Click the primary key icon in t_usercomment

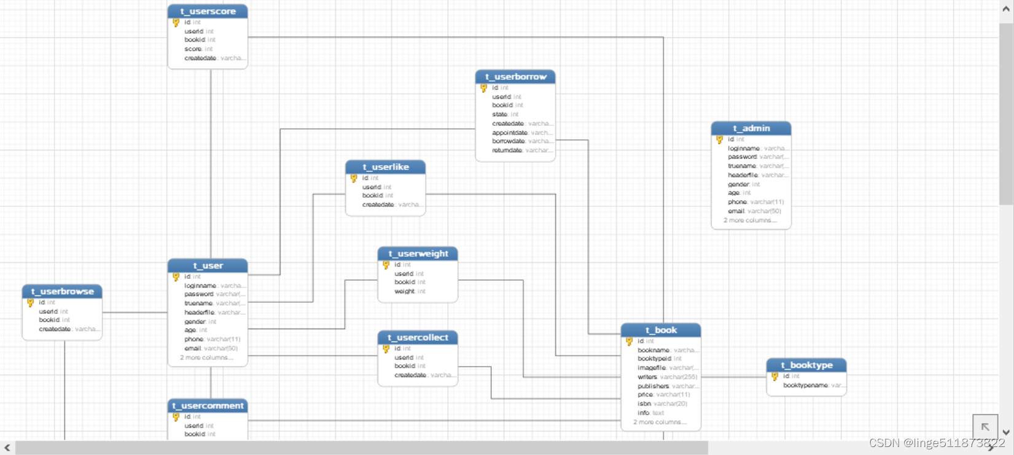pos(176,417)
